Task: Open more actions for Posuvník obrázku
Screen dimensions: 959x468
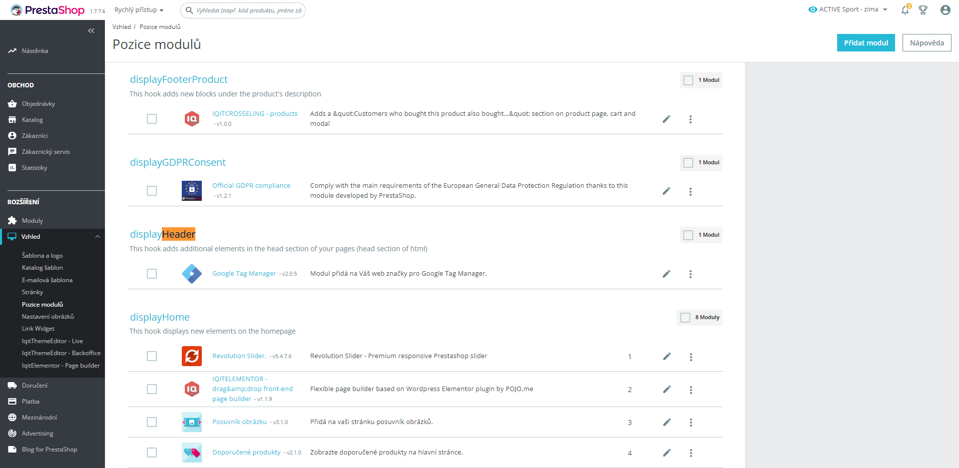Action: pos(691,423)
